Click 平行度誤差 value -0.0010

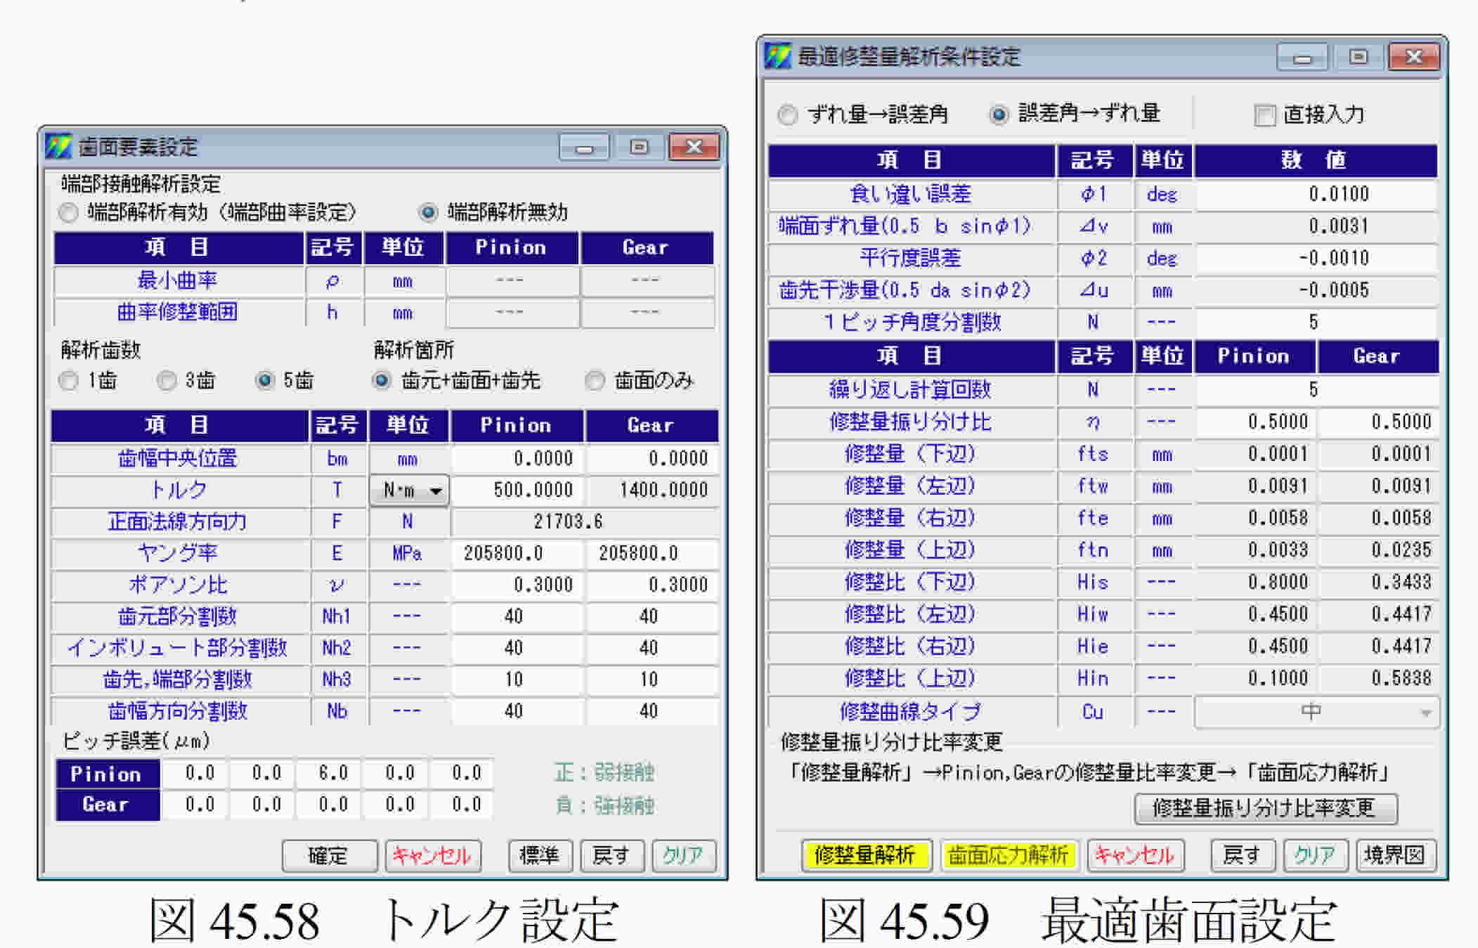point(1316,258)
